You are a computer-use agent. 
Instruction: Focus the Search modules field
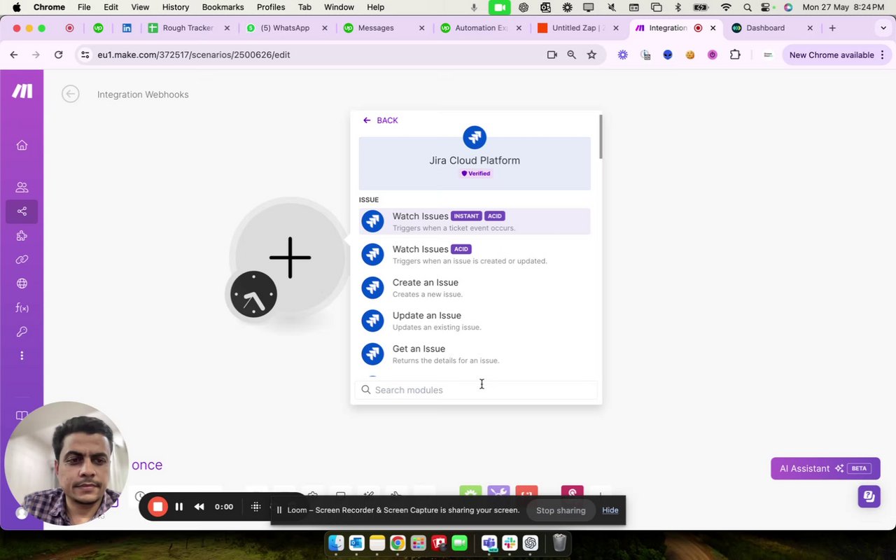click(x=476, y=390)
